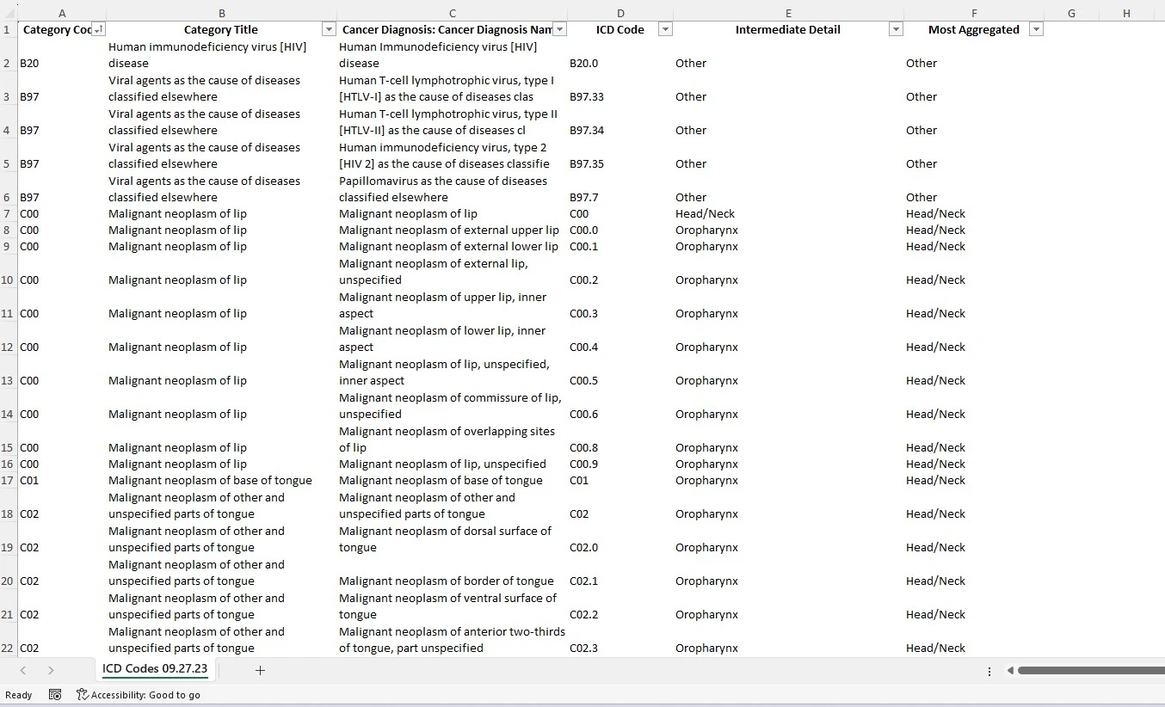The image size is (1165, 707).
Task: Select 'Malignant neoplasm of base of tongue' title cell
Action: coord(221,480)
